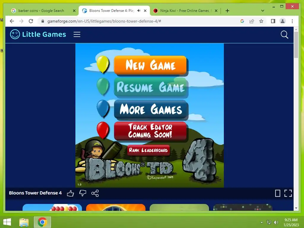Viewport: 304px width, 228px height.
Task: Mute the Bloons tab audio speaker icon
Action: [139, 11]
